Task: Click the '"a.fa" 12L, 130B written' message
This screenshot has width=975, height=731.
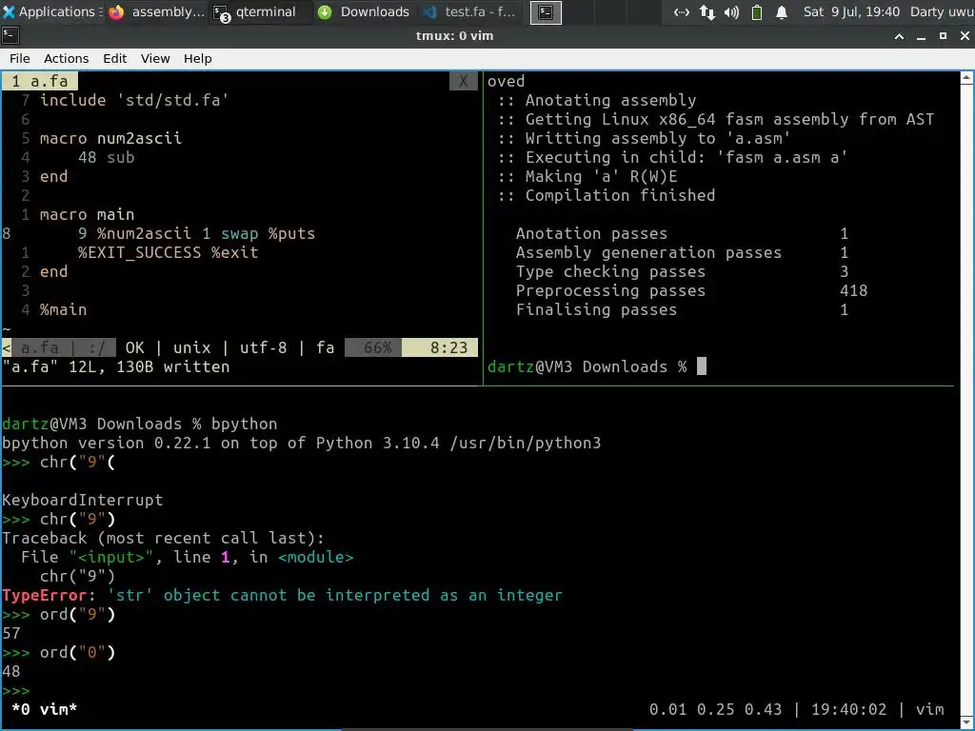Action: pyautogui.click(x=116, y=366)
